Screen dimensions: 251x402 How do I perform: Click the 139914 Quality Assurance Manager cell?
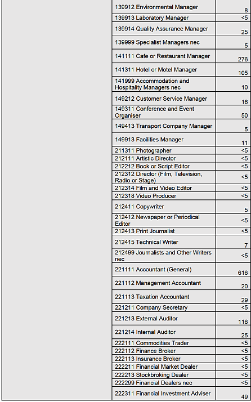tap(164, 29)
